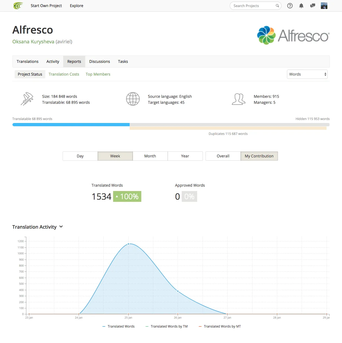342x343 pixels.
Task: Click the grey hidden words bar
Action: click(x=229, y=125)
